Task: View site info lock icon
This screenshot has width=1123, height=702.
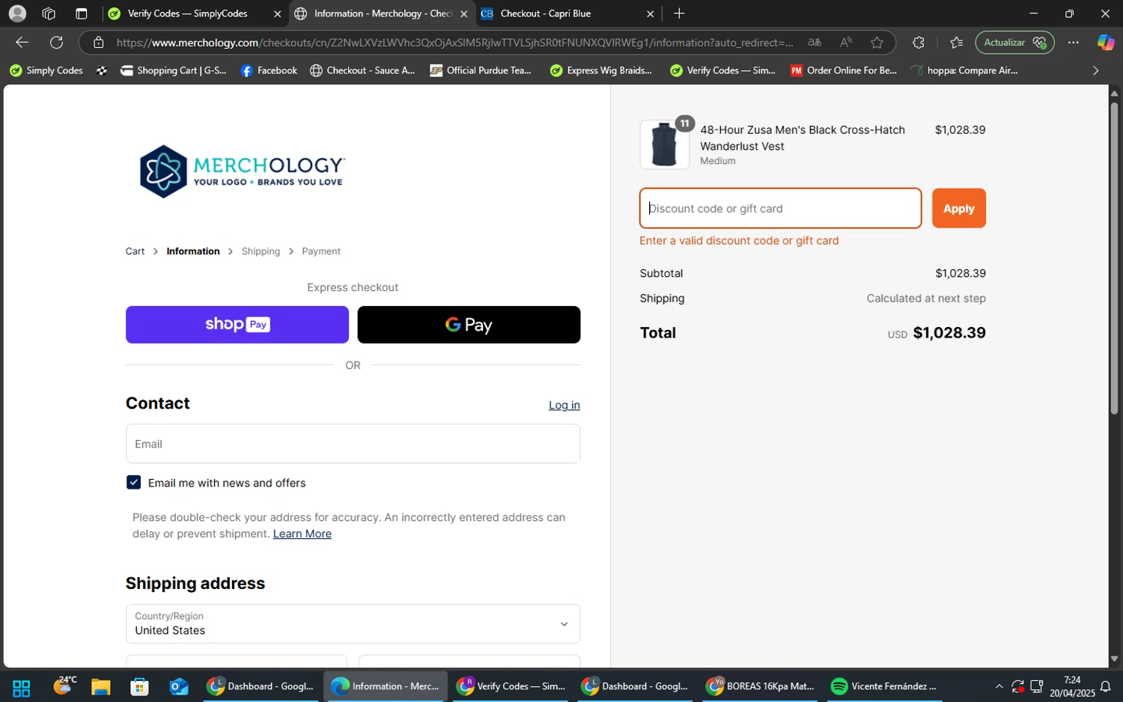Action: 99,43
